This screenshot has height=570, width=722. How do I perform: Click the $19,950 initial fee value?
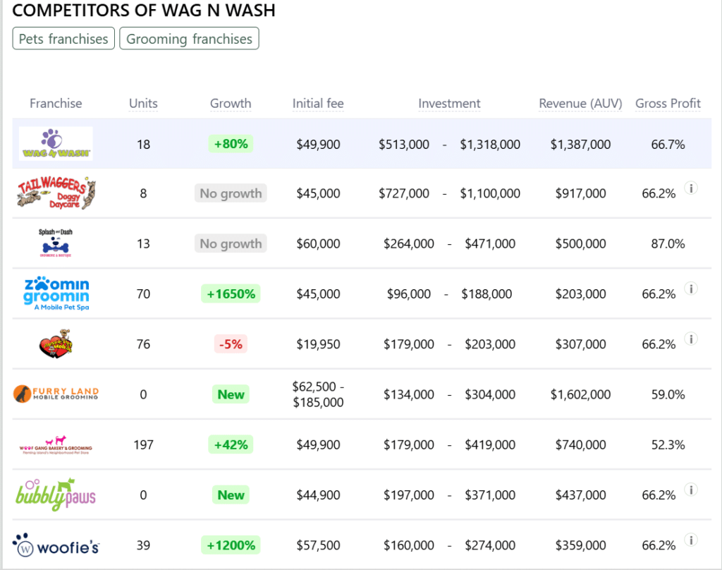pos(318,344)
